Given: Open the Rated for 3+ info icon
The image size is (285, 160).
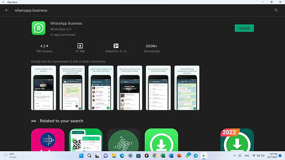Looking at the screenshot, I should pyautogui.click(x=125, y=51).
